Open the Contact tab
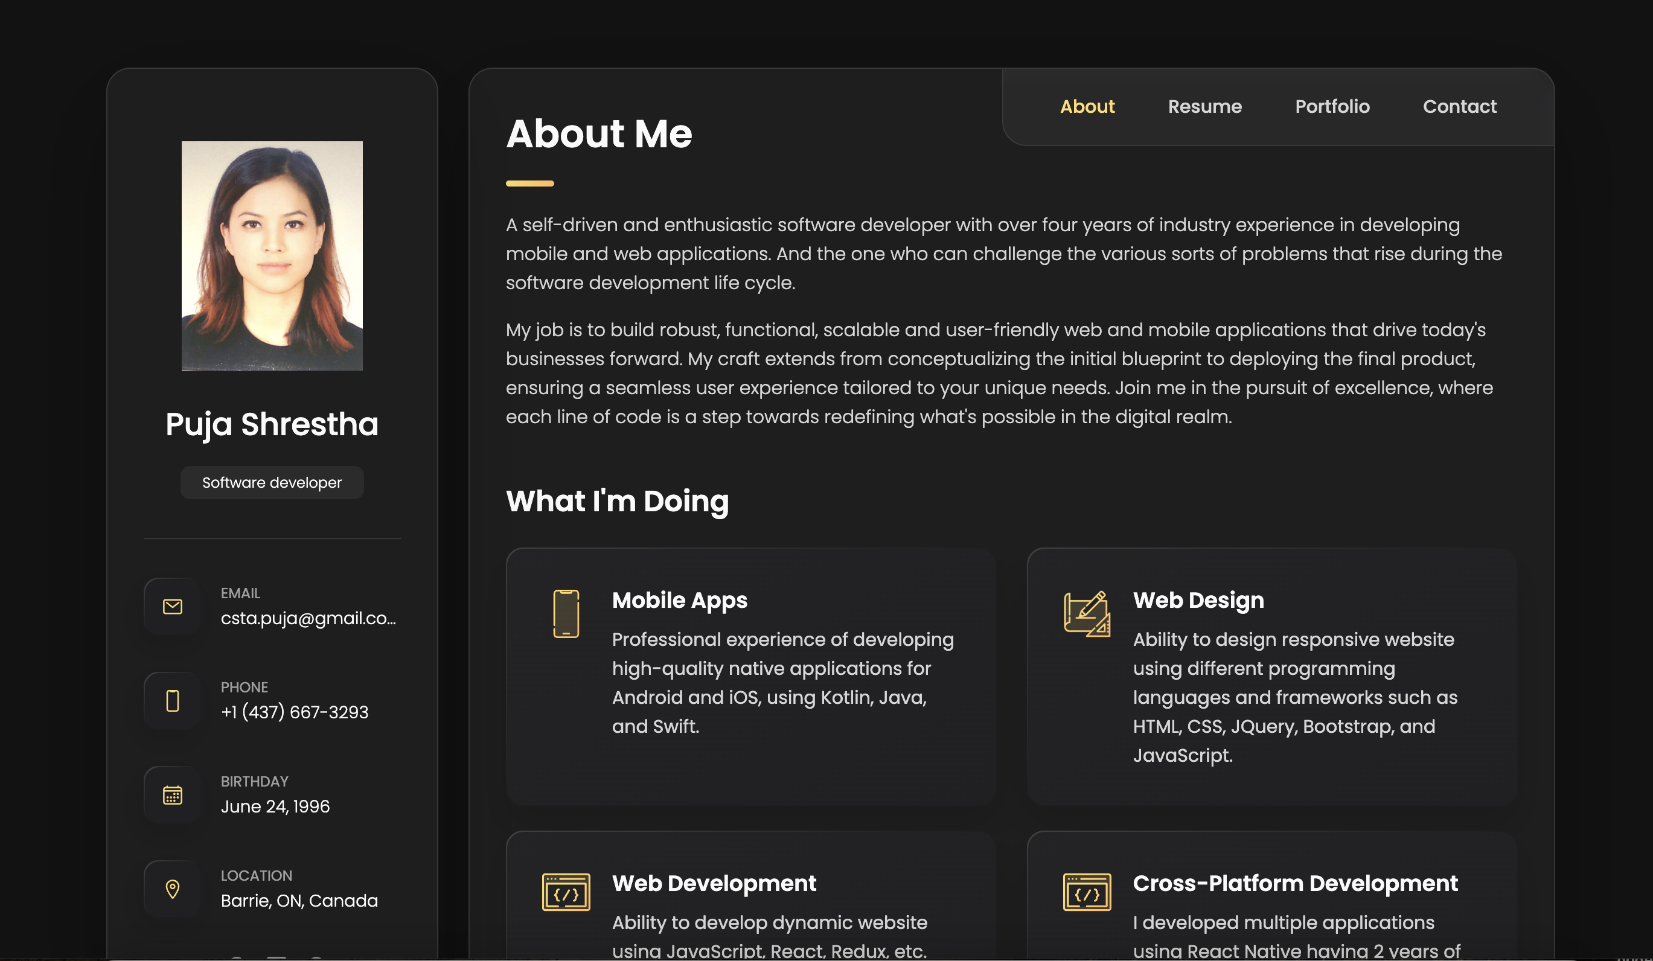The width and height of the screenshot is (1653, 961). coord(1459,106)
